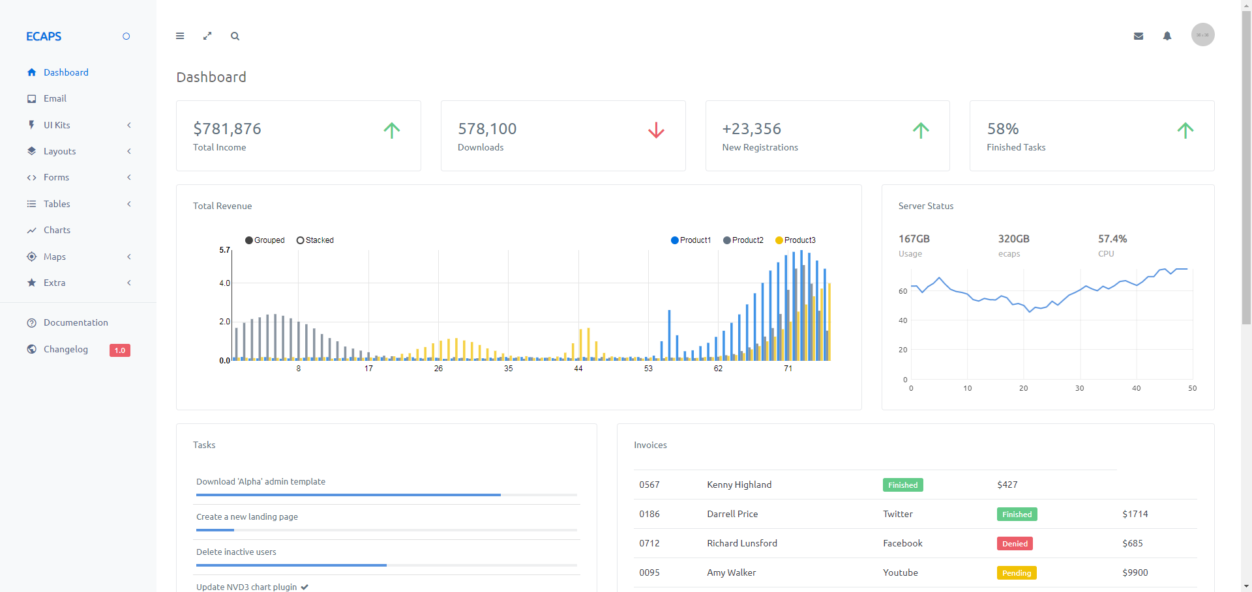Select the Charts icon in the sidebar
The height and width of the screenshot is (592, 1252).
point(31,230)
